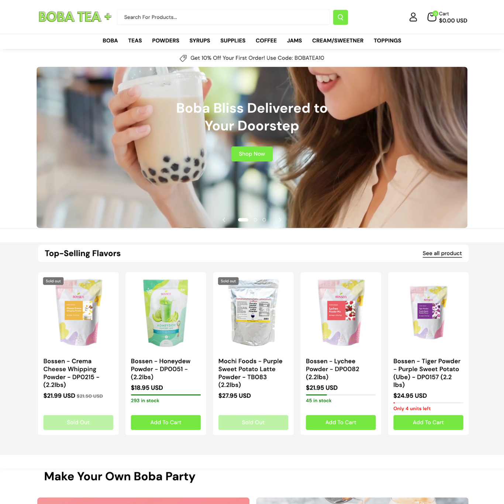Open the TOPPINGS menu

tap(387, 41)
